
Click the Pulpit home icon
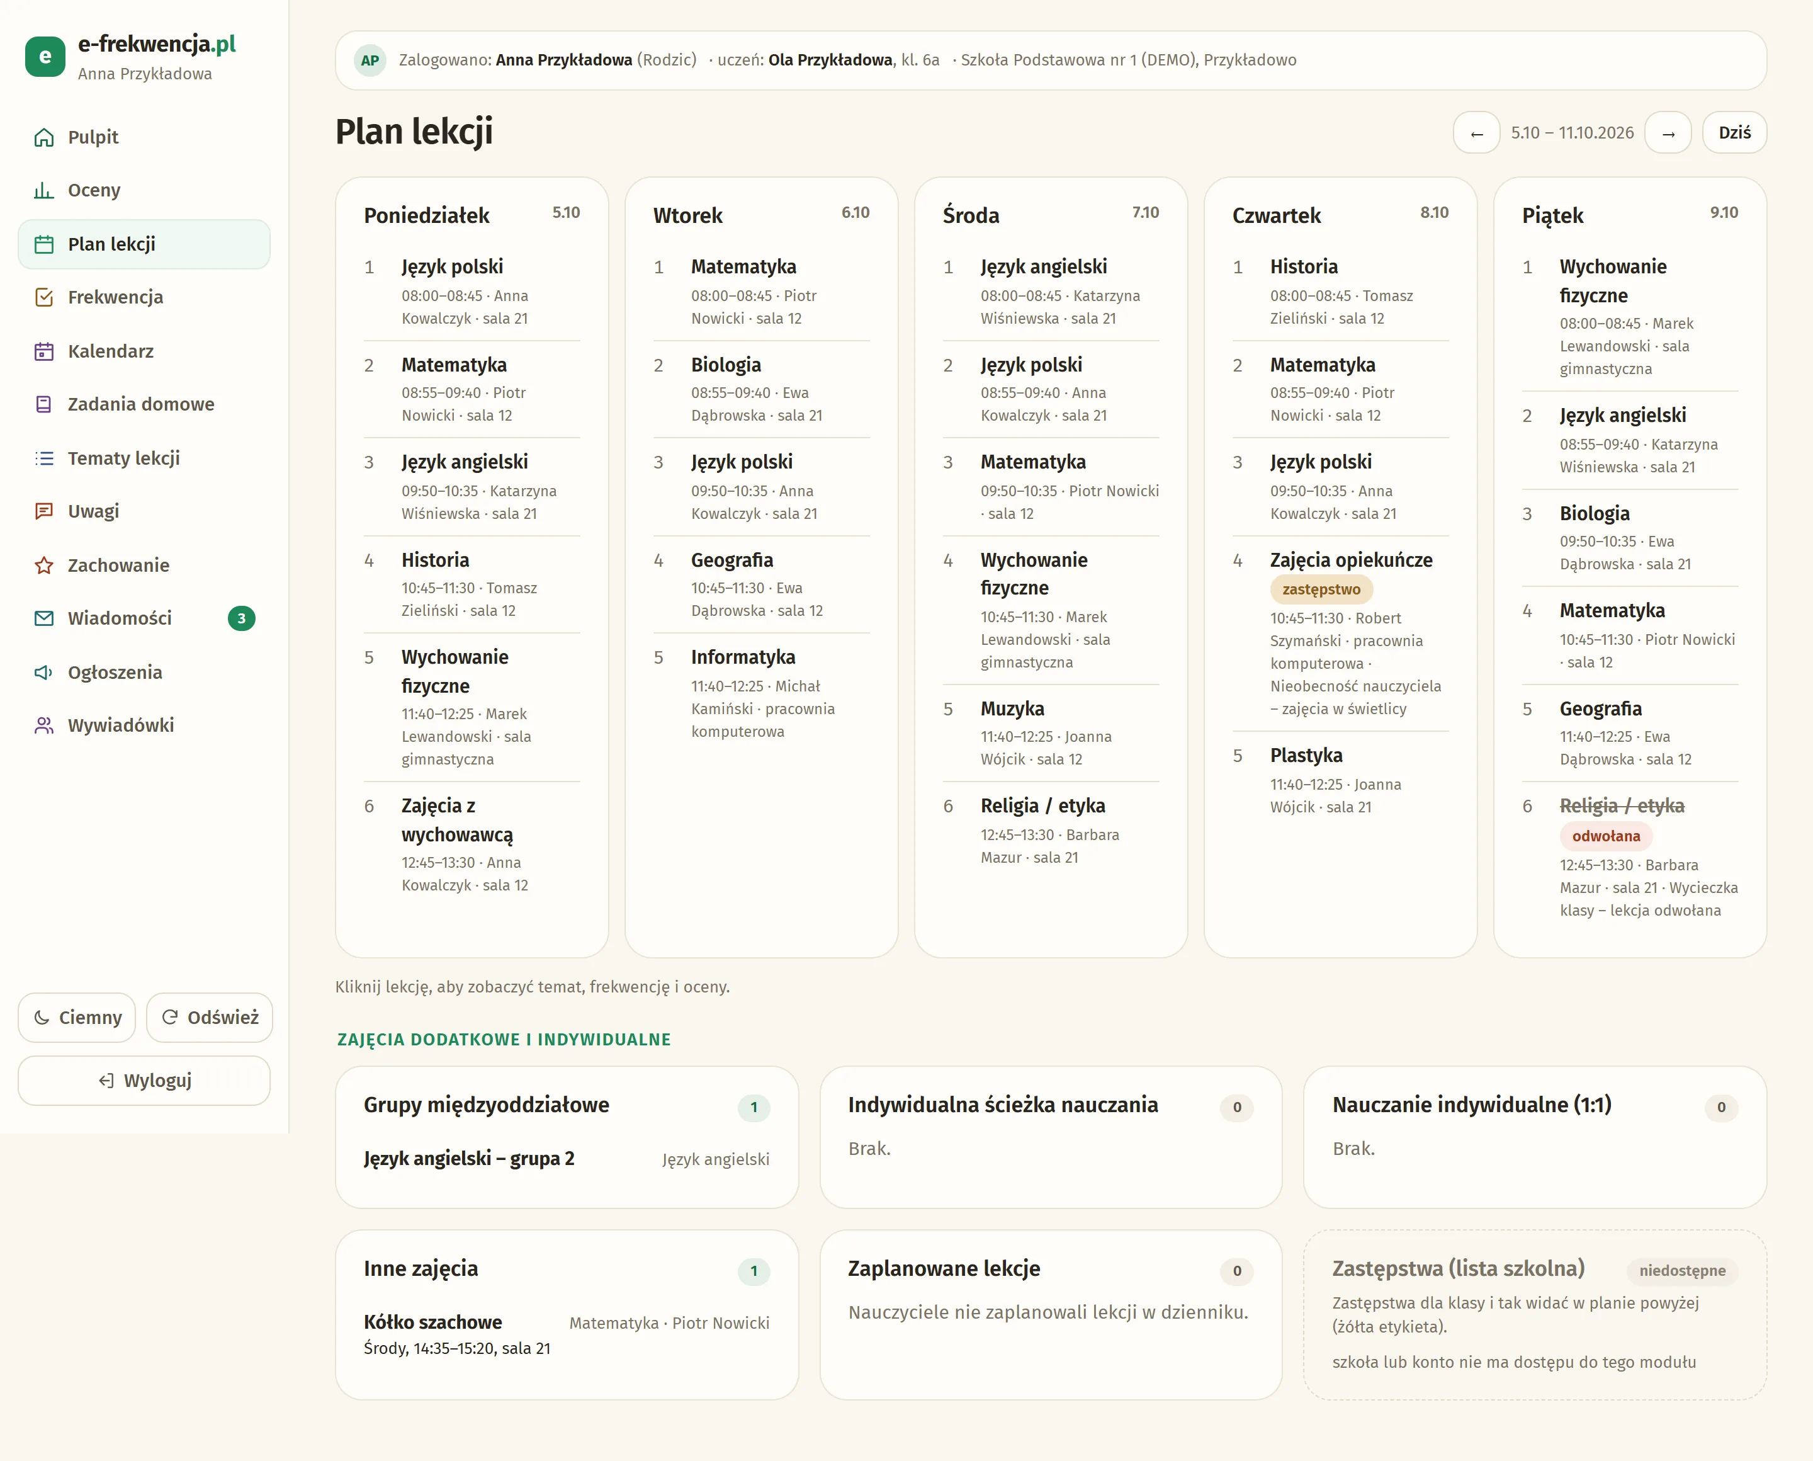tap(43, 137)
